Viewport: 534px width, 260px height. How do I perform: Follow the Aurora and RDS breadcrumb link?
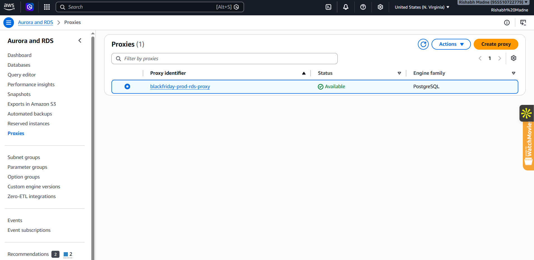pos(35,22)
